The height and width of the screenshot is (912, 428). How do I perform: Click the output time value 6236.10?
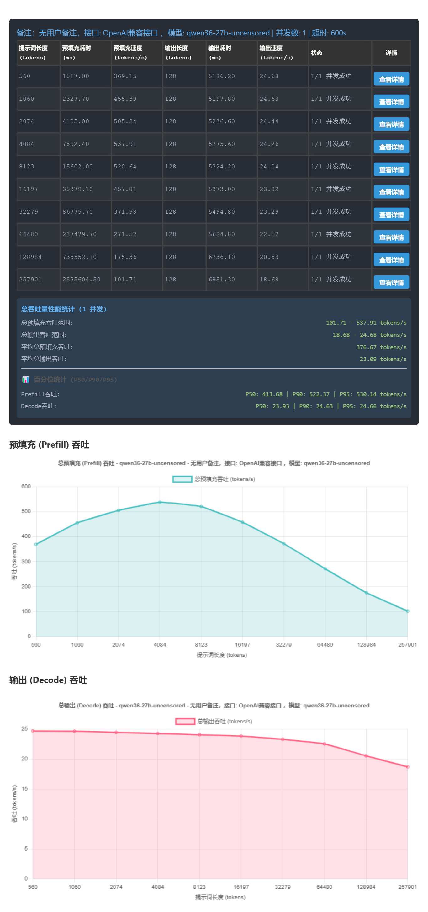221,257
